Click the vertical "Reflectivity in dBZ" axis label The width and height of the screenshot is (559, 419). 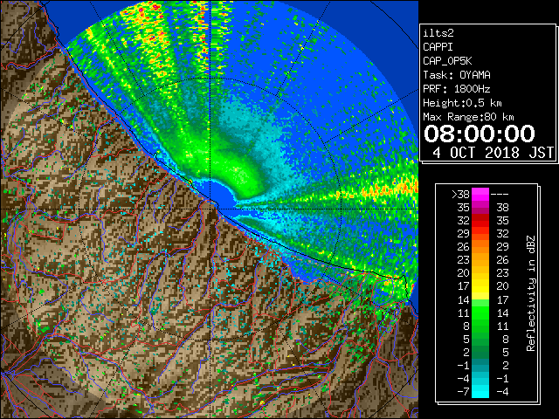click(x=530, y=293)
